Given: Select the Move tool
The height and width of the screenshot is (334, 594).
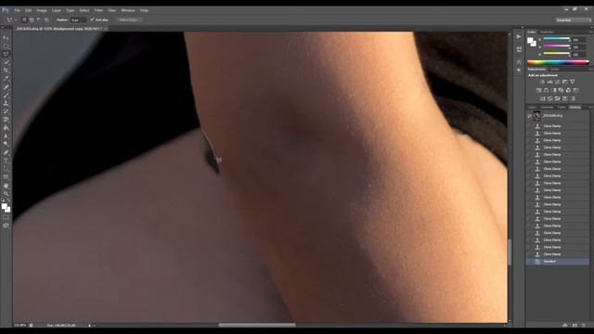Looking at the screenshot, I should (x=6, y=38).
